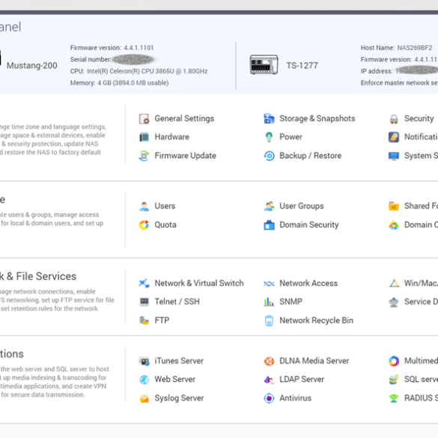This screenshot has width=438, height=438.
Task: Open the DLNA Media Server link
Action: (314, 361)
